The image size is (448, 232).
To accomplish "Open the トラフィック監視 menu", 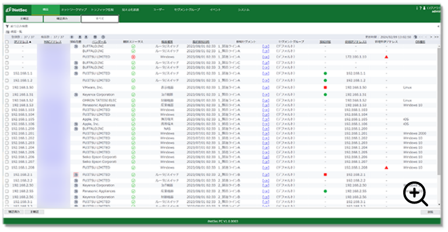I will [x=102, y=10].
